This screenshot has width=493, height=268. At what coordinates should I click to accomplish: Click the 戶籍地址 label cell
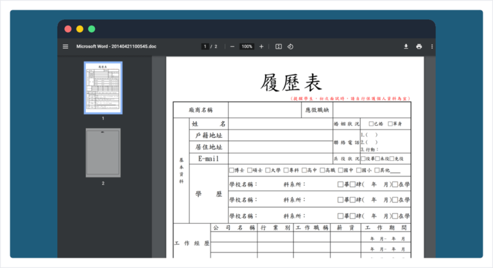(x=209, y=135)
